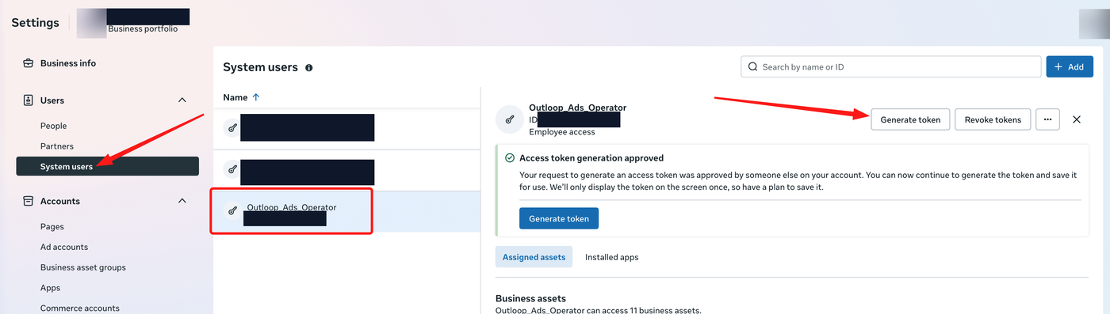1110x314 pixels.
Task: Collapse the Accounts section chevron
Action: click(182, 201)
